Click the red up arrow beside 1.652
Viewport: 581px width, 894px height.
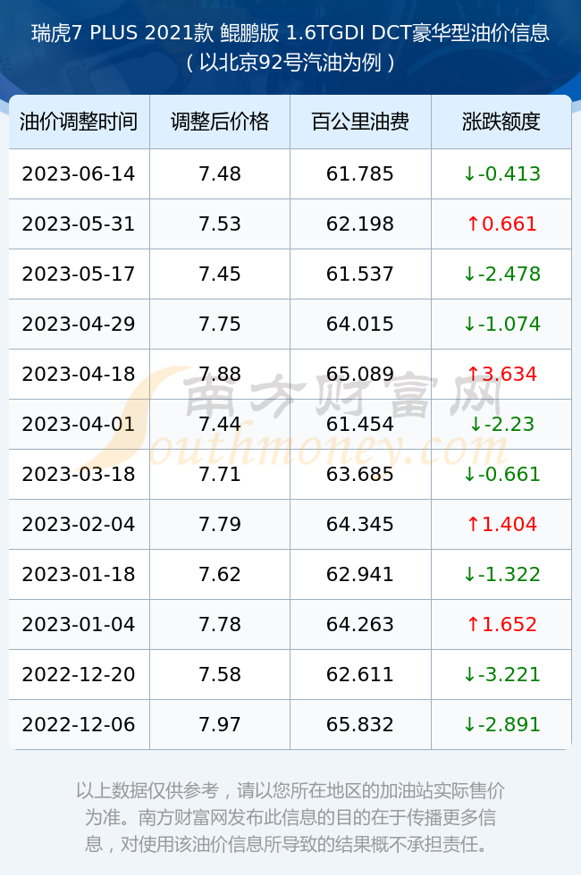pos(473,624)
